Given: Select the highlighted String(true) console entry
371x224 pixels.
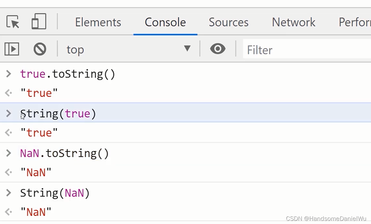Looking at the screenshot, I should (x=58, y=113).
